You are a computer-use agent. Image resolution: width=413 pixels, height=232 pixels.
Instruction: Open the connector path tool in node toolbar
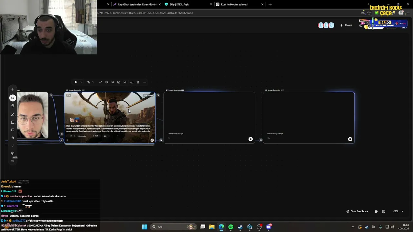point(88,82)
